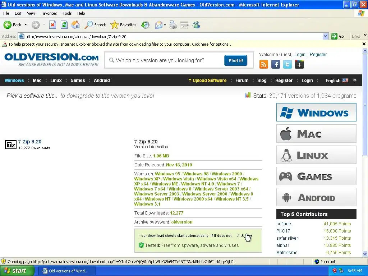Click the Forward arrow icon
Screen dimensions: 368x276
point(36,25)
